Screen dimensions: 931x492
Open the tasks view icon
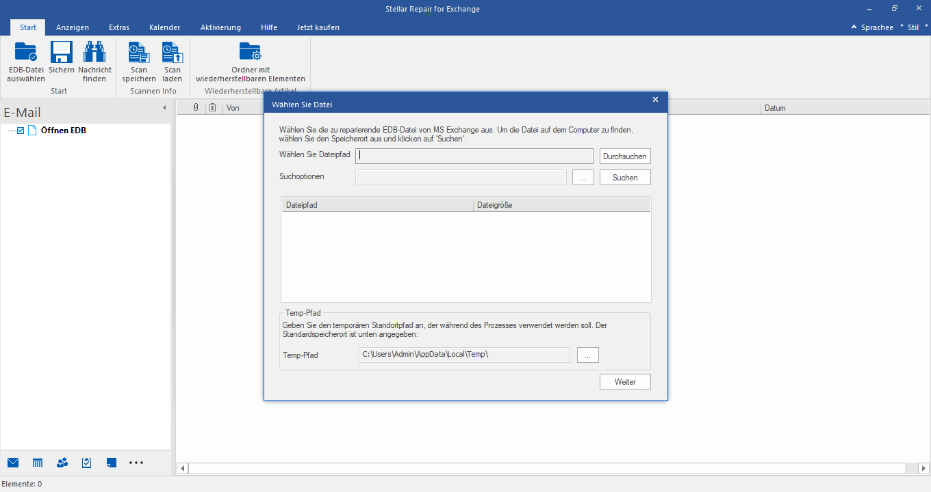87,463
